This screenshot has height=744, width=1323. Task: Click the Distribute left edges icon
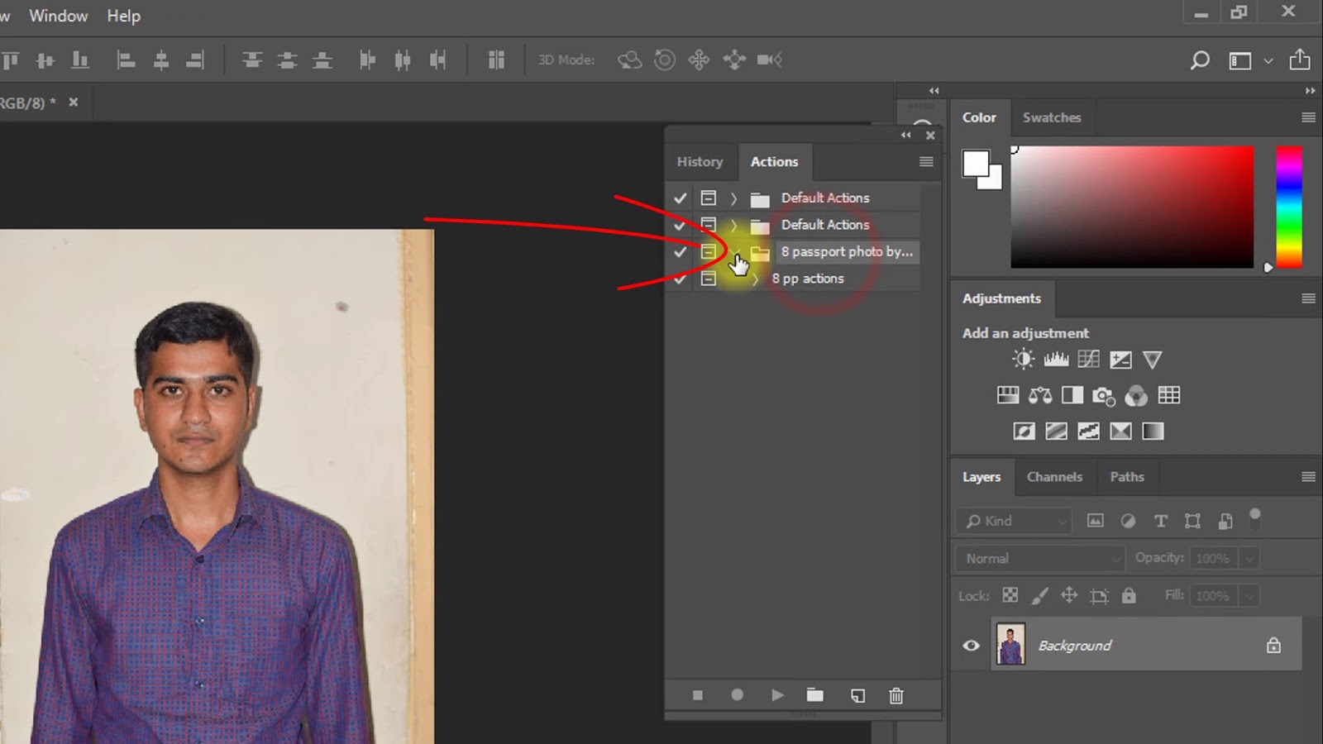(367, 60)
